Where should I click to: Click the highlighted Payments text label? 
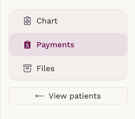click(x=55, y=45)
